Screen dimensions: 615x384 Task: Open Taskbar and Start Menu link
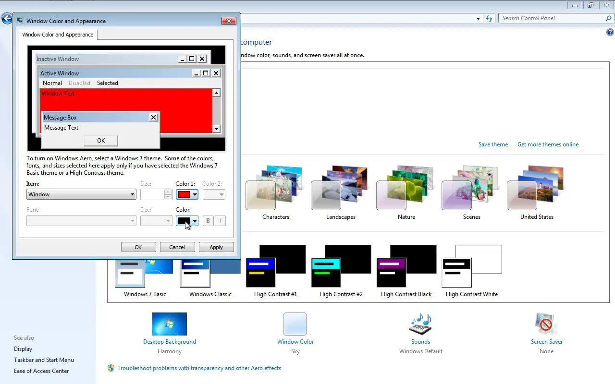44,360
